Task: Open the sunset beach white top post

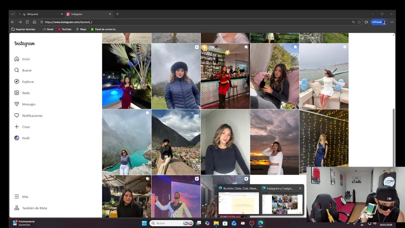Action: coord(275,142)
